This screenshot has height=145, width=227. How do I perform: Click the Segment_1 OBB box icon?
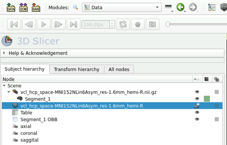(15, 119)
